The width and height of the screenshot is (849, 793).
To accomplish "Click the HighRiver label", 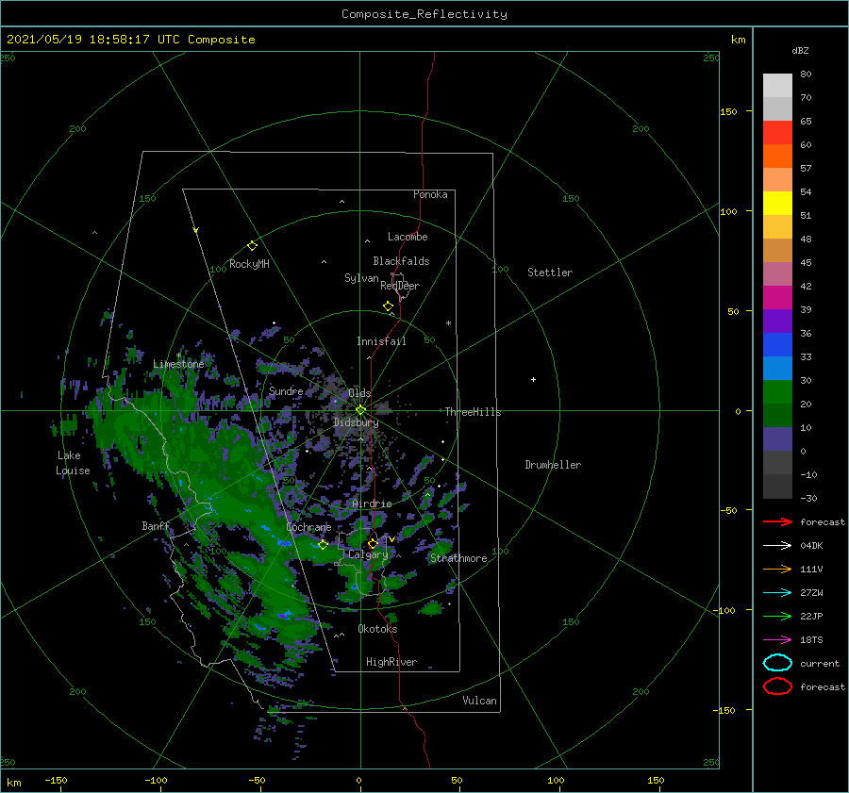I will (391, 662).
